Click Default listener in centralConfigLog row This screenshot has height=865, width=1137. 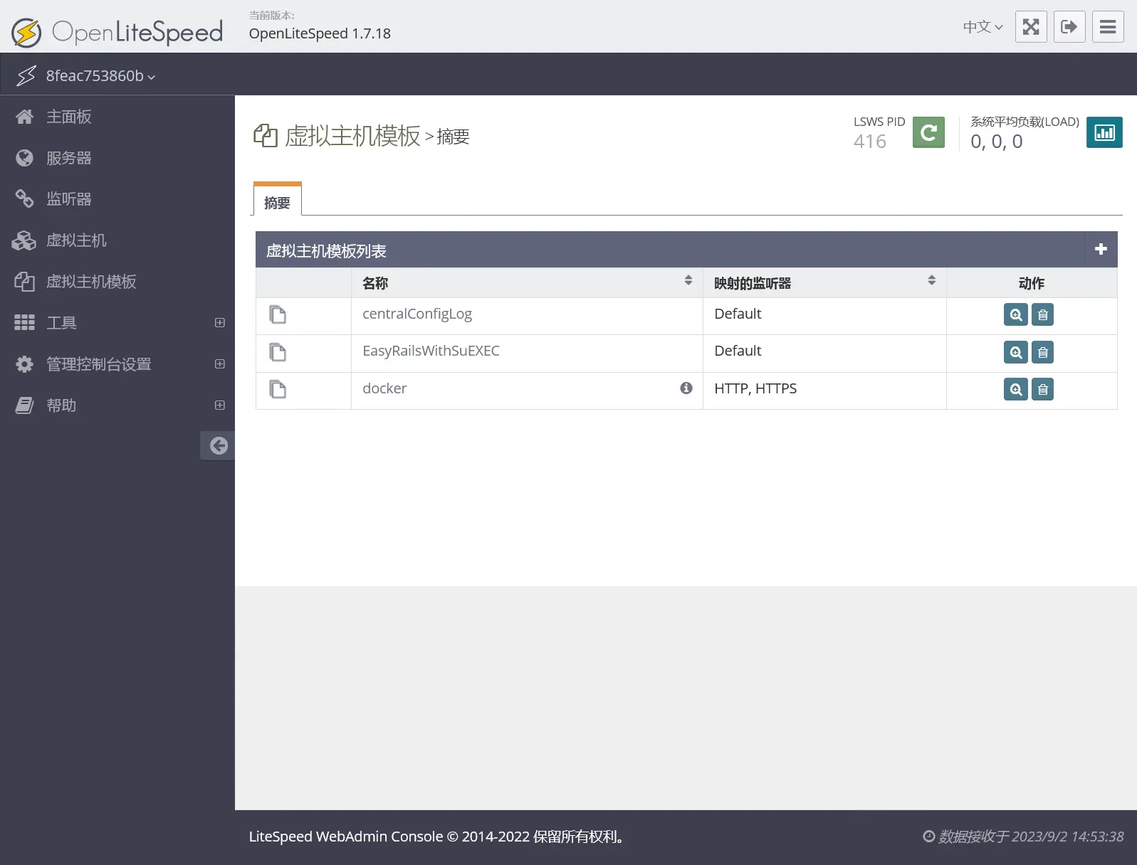click(x=738, y=314)
